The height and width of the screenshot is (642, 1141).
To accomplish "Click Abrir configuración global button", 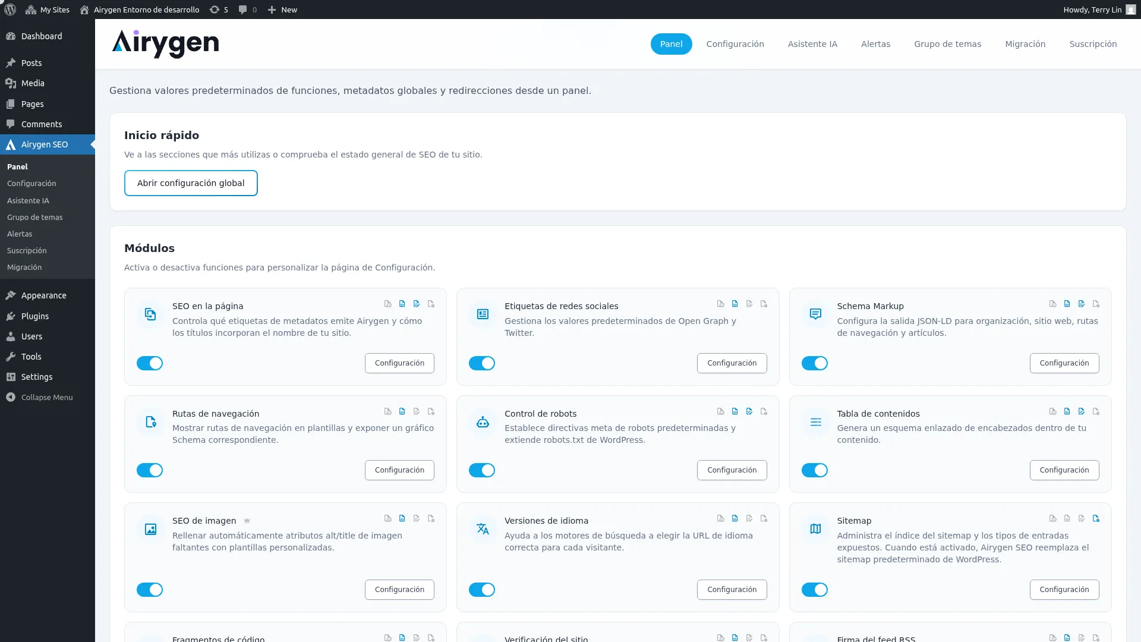I will pyautogui.click(x=191, y=183).
